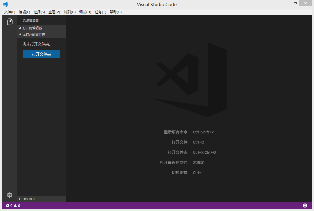The width and height of the screenshot is (314, 211).
Task: Open the 转到(G) menu
Action: point(70,12)
